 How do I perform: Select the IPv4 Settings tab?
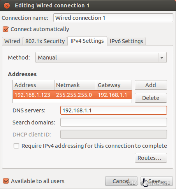tap(87, 41)
